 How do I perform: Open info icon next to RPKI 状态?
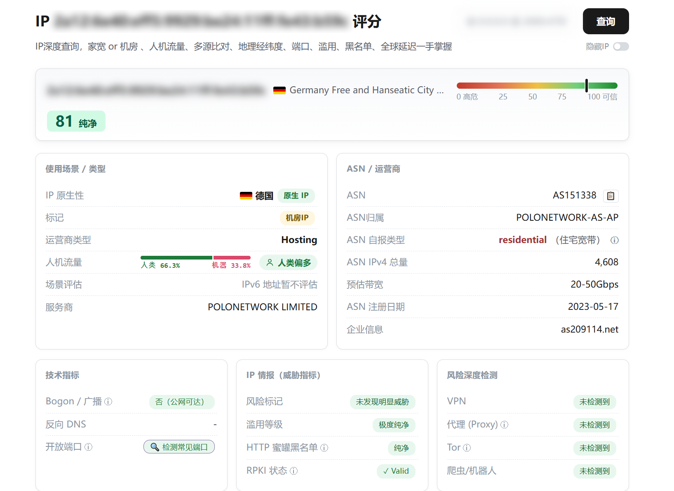294,471
